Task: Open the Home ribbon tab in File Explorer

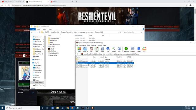Action: tap(39, 29)
